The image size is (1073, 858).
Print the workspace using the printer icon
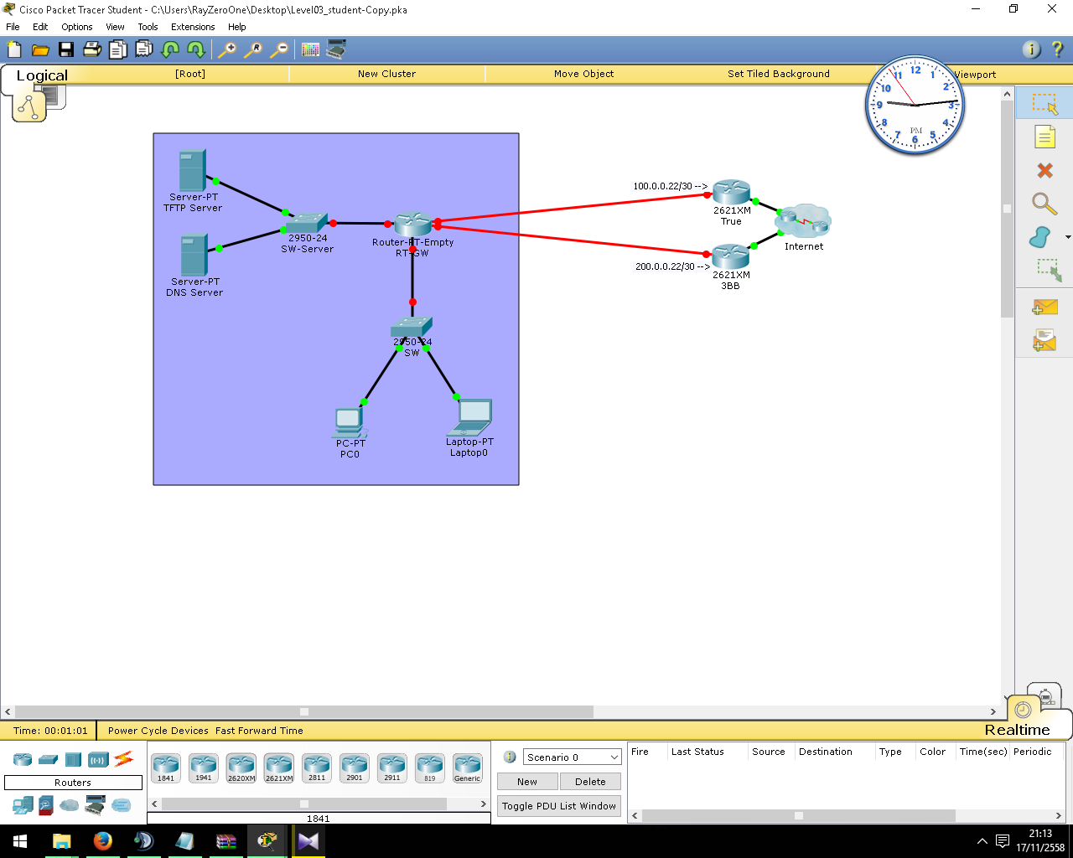(92, 49)
